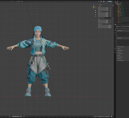Image resolution: width=129 pixels, height=118 pixels.
Task: Open the Options dropdown in viewport header
Action: click(111, 3)
